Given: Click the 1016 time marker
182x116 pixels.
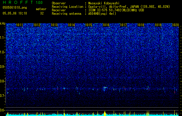Looking at the screenshot, I should click(x=106, y=25).
